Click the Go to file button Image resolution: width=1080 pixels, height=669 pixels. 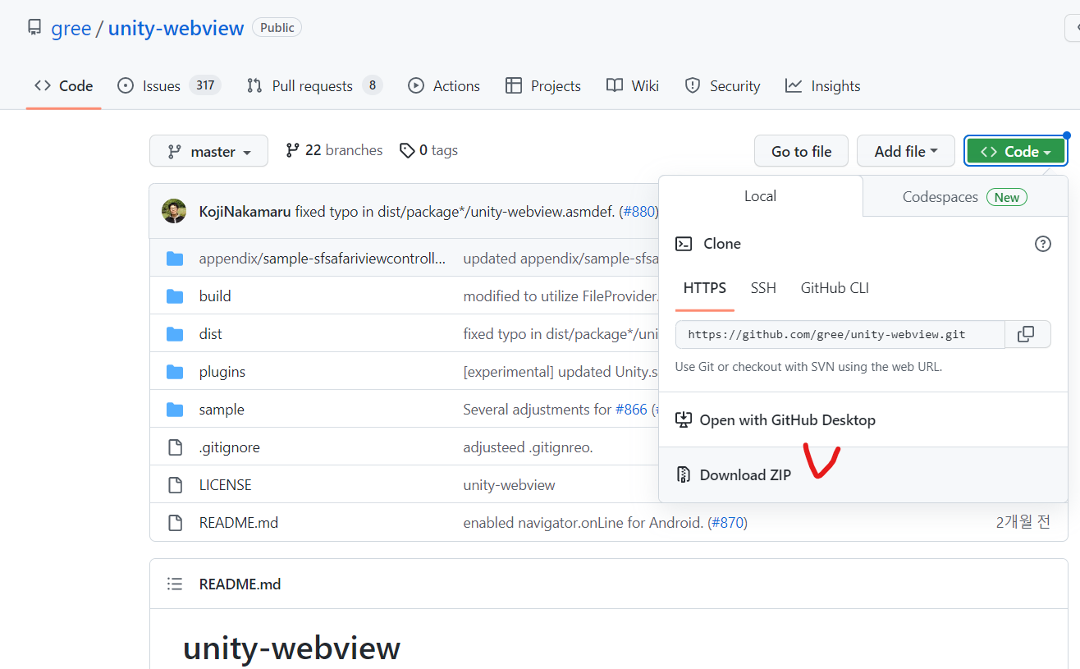click(801, 152)
